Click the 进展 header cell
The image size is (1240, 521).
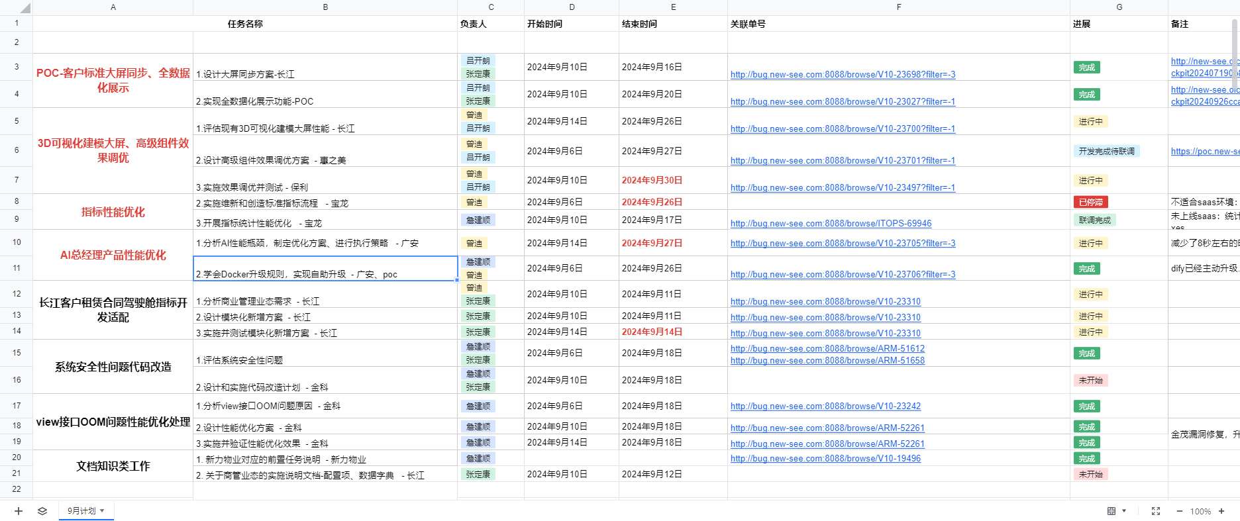(x=1119, y=24)
